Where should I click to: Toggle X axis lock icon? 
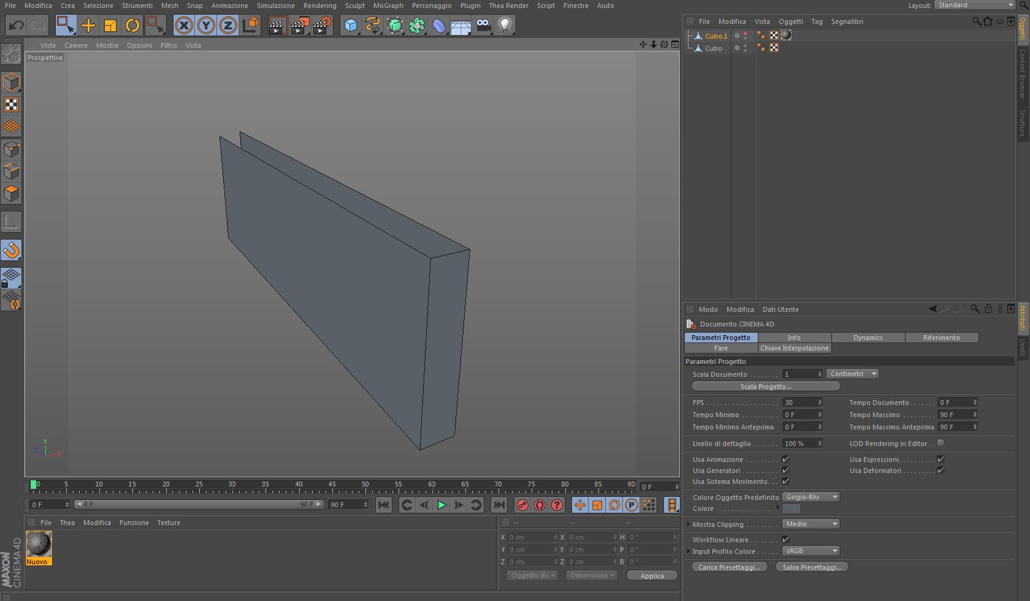tap(184, 26)
